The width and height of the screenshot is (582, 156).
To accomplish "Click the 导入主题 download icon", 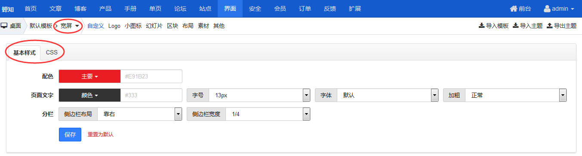I will pos(515,26).
